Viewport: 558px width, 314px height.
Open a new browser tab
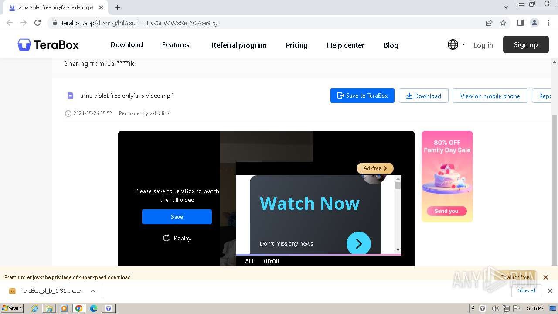[x=118, y=7]
